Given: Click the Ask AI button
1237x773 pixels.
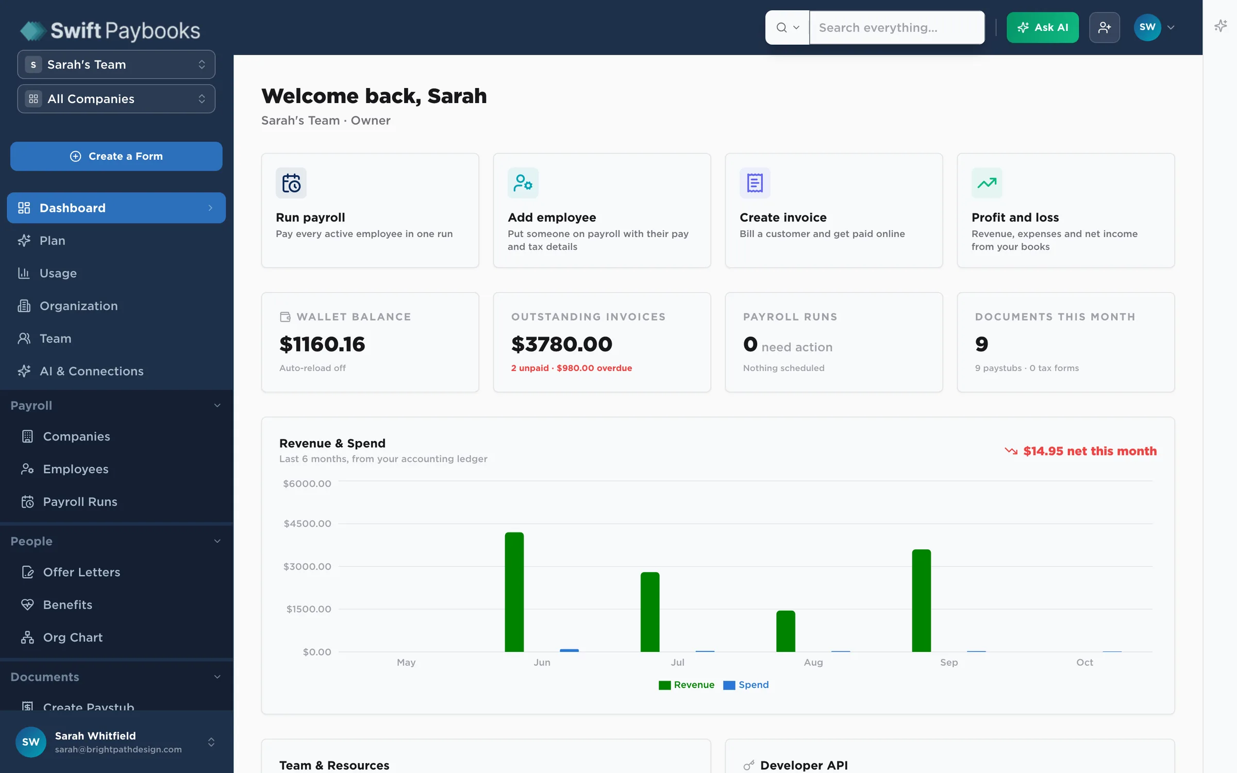Looking at the screenshot, I should [1042, 27].
